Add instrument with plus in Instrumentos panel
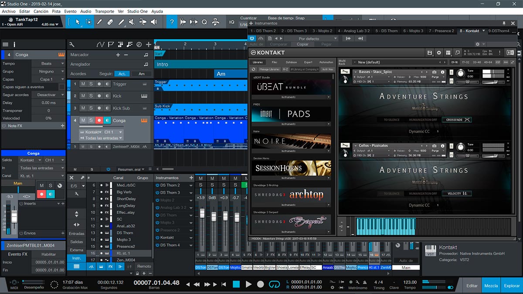Image resolution: width=523 pixels, height=294 pixels. pyautogui.click(x=191, y=178)
